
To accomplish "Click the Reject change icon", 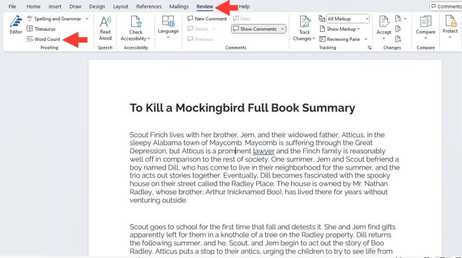I will pos(398,19).
